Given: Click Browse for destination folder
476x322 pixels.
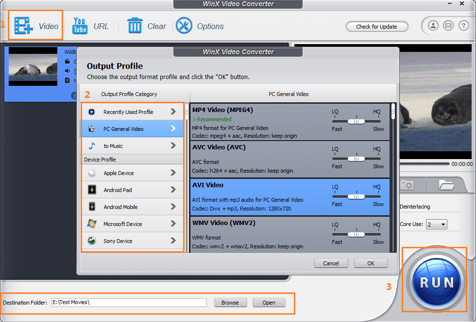Looking at the screenshot, I should (x=230, y=303).
